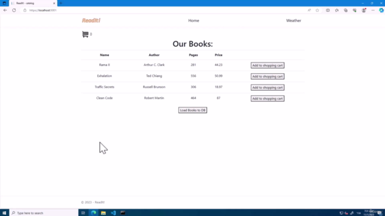Click the Author column header
This screenshot has width=385, height=216.
pos(154,55)
